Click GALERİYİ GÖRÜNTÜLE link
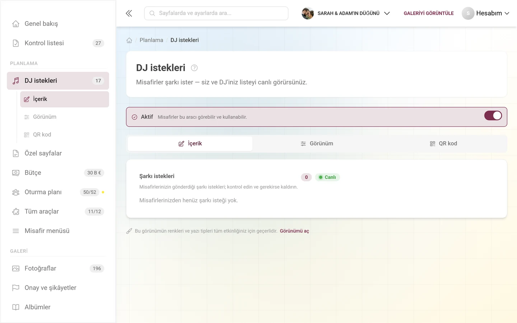Screen dimensions: 517x323 (x=429, y=13)
